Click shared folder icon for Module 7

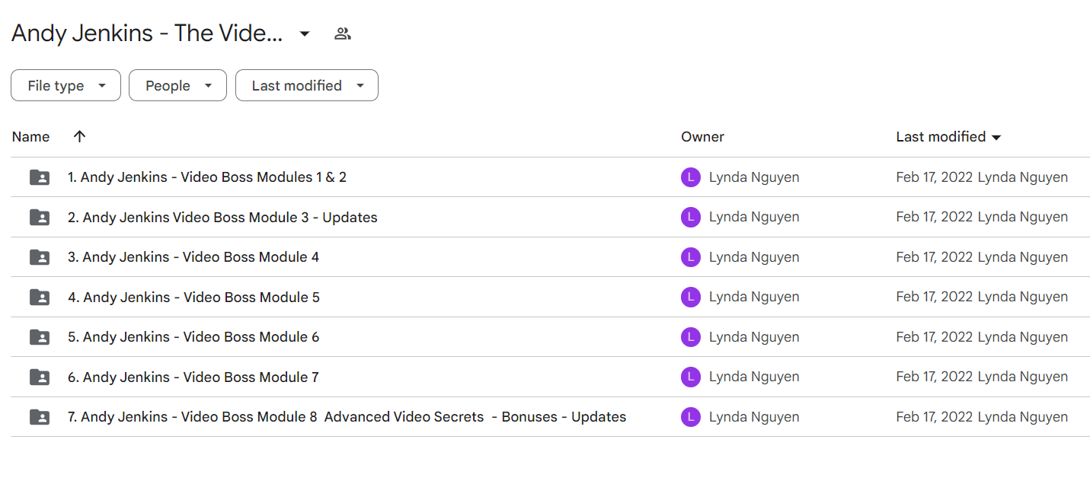pyautogui.click(x=40, y=377)
